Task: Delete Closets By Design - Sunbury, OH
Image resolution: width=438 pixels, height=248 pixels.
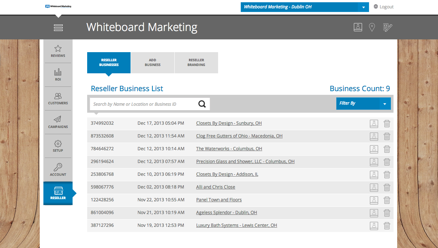Action: [387, 124]
